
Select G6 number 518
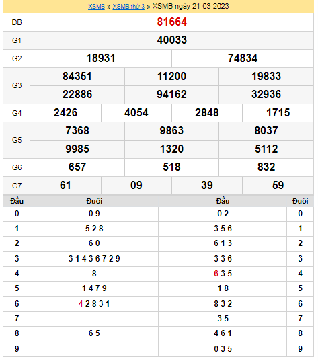(x=172, y=167)
